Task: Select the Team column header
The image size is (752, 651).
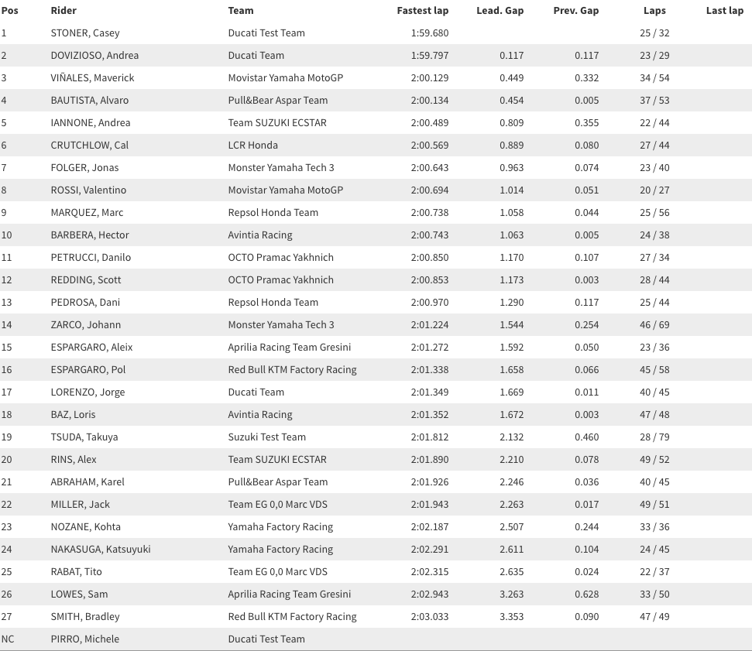Action: (241, 11)
